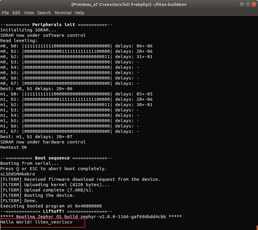
Task: Minimize the terminal window
Action: [240, 4]
